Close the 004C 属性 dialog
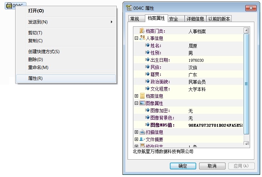This screenshot has width=262, height=177. coord(251,8)
